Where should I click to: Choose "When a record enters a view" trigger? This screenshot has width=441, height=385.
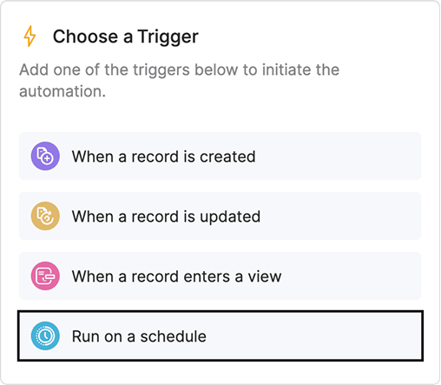(x=220, y=276)
